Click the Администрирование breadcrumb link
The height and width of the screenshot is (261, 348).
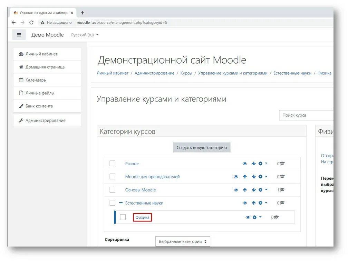(154, 73)
